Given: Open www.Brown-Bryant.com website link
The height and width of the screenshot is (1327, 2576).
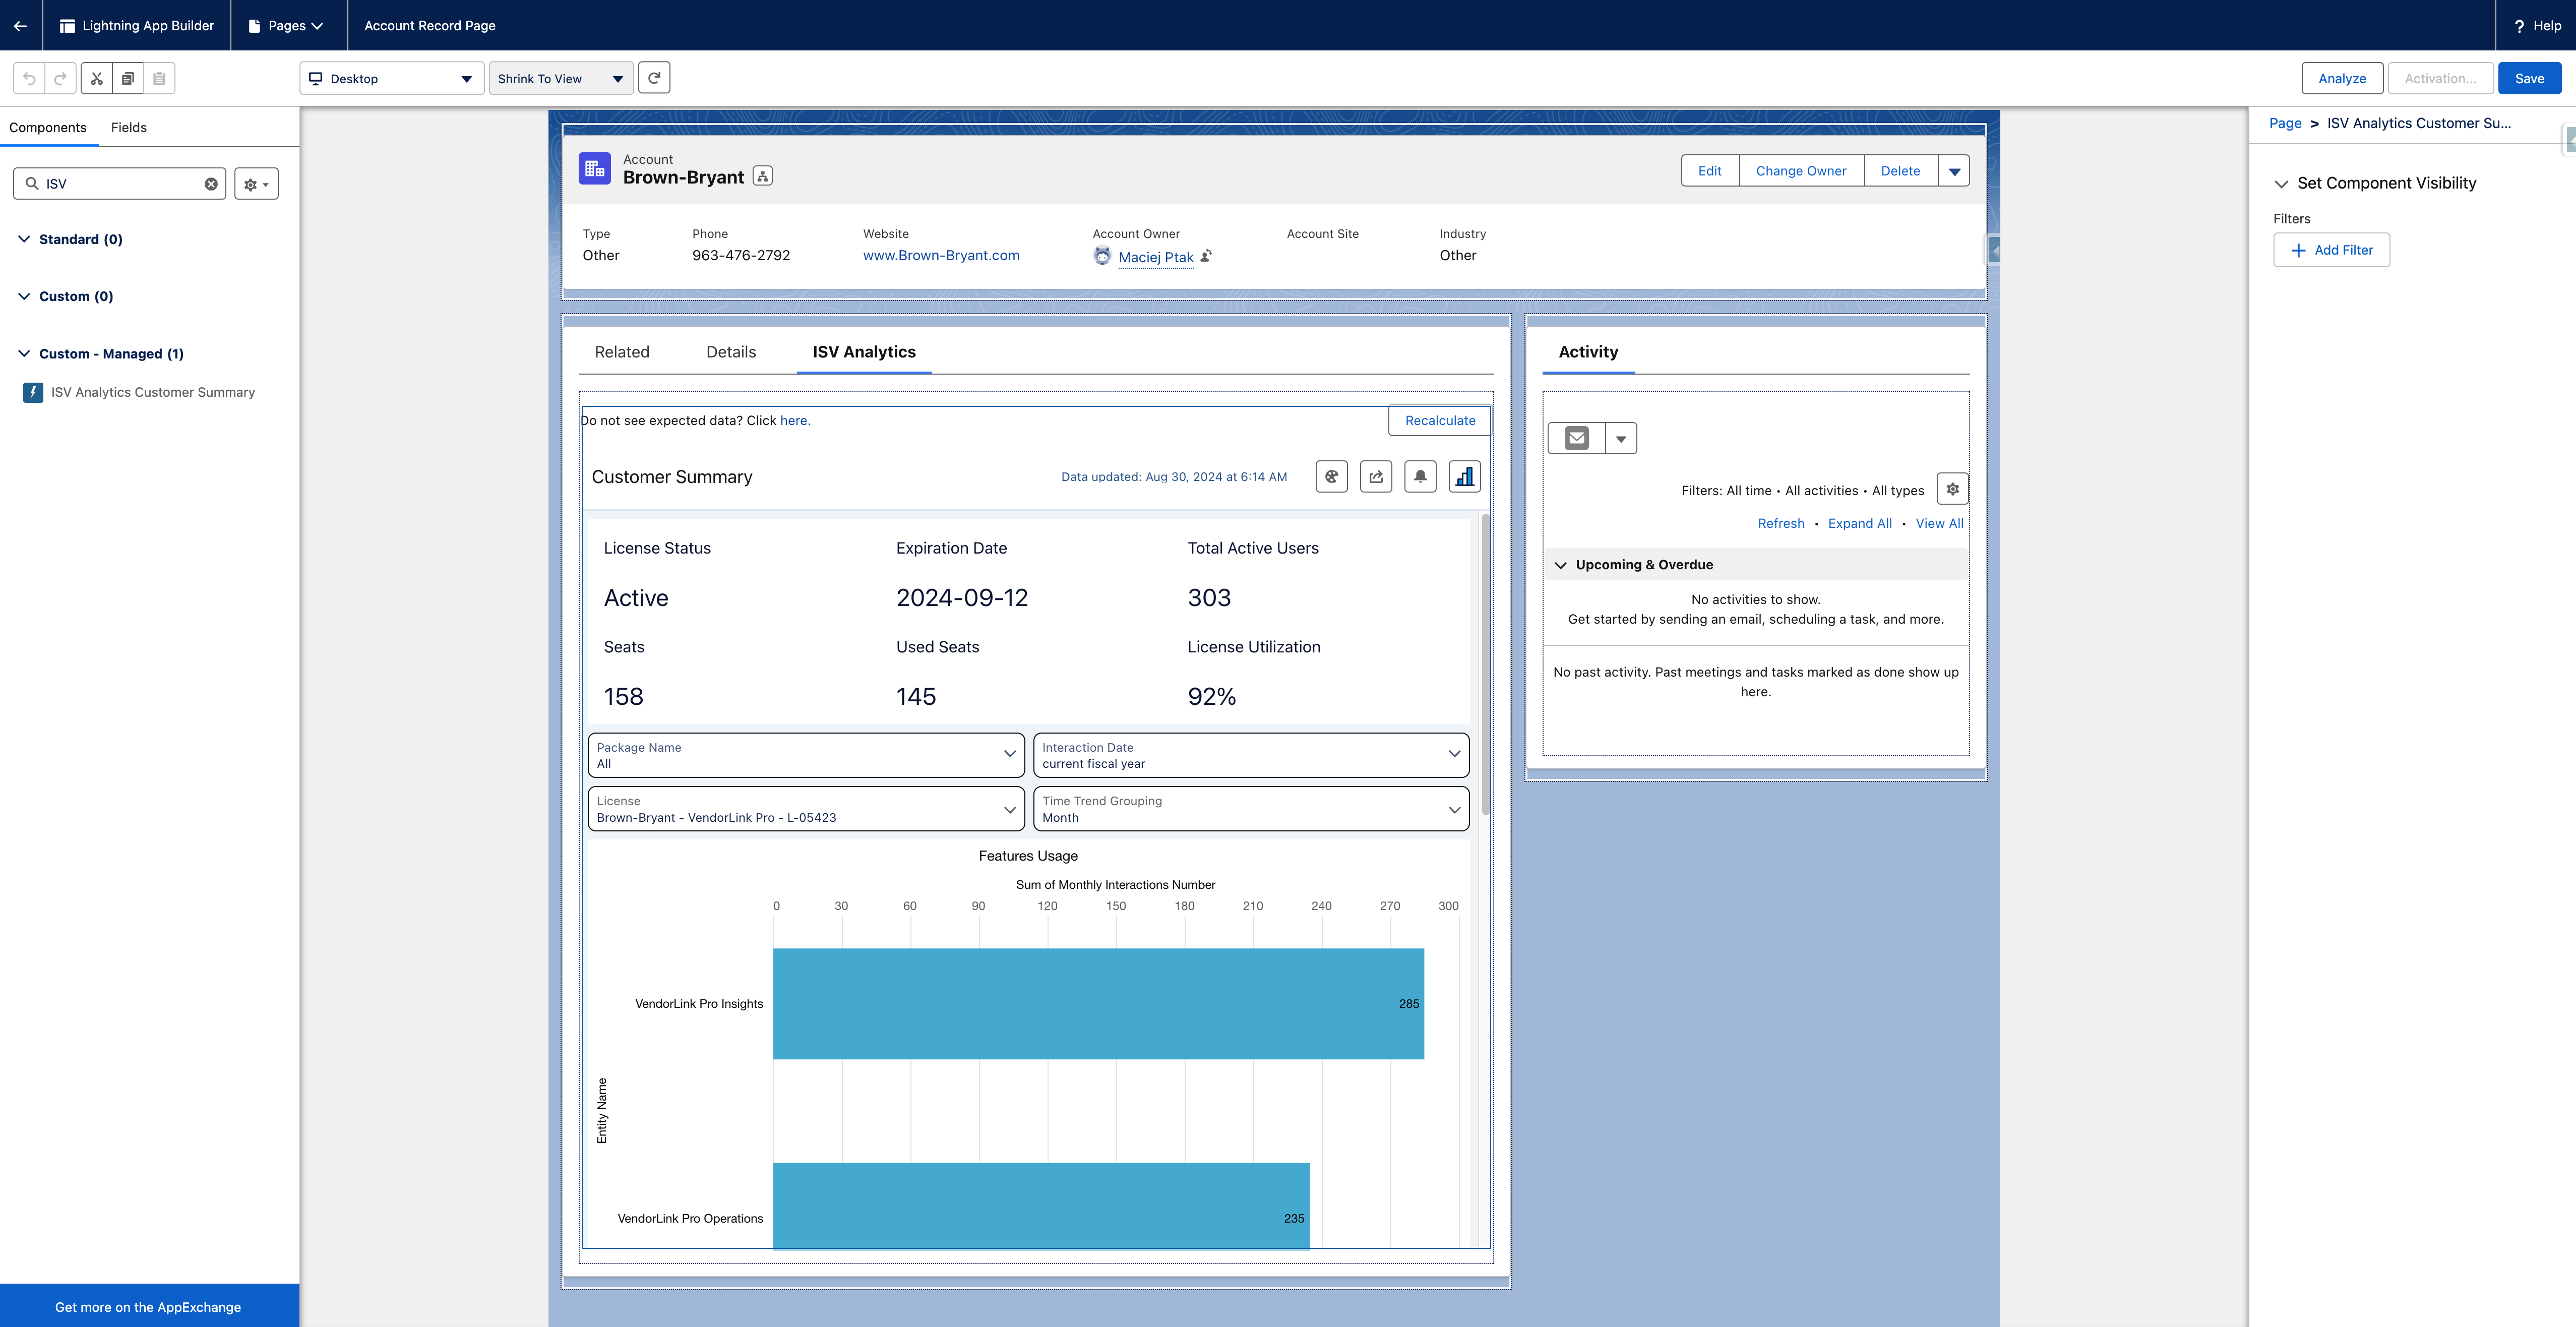Looking at the screenshot, I should 941,255.
